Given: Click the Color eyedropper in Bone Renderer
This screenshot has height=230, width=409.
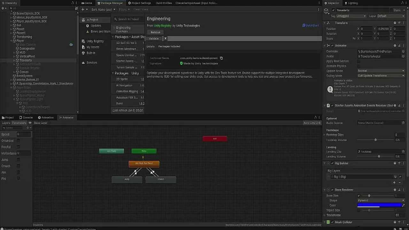Looking at the screenshot, I should point(403,205).
